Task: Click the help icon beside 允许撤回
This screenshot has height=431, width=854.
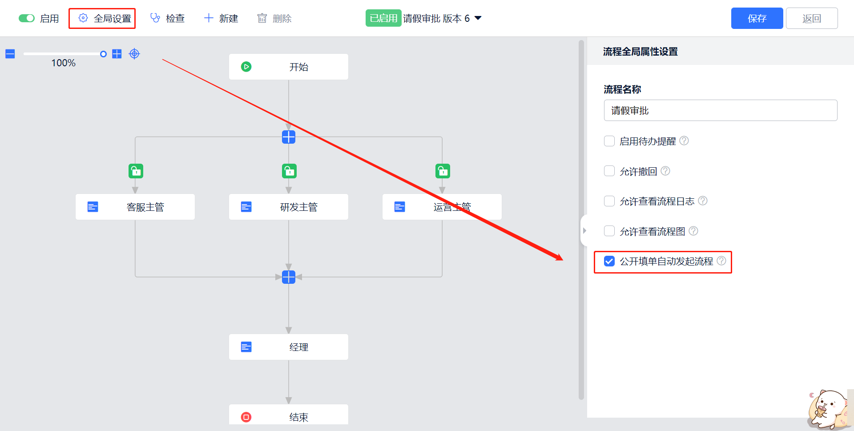Action: [665, 171]
